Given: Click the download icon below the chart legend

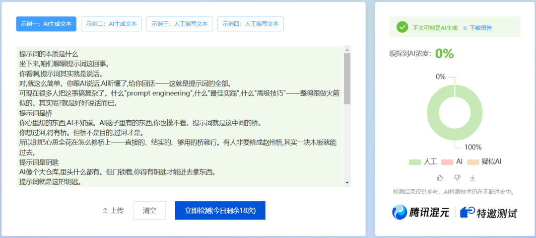Looking at the screenshot, I should click(x=472, y=177).
